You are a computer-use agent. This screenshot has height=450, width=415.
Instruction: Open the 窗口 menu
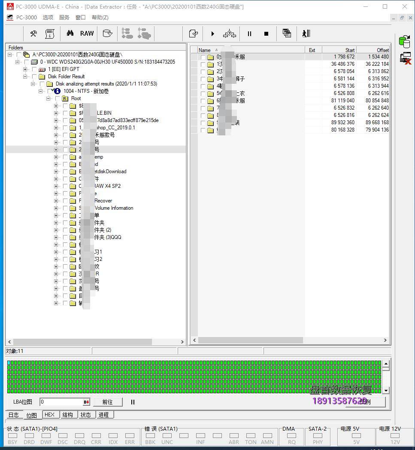(x=81, y=18)
